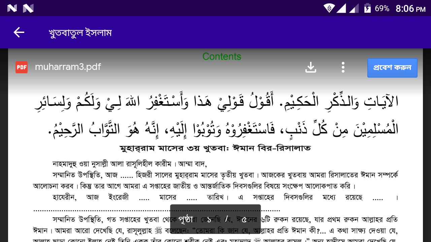Screen dimensions: 431x242
Task: Tap the first N notification icon
Action: (x=12, y=8)
